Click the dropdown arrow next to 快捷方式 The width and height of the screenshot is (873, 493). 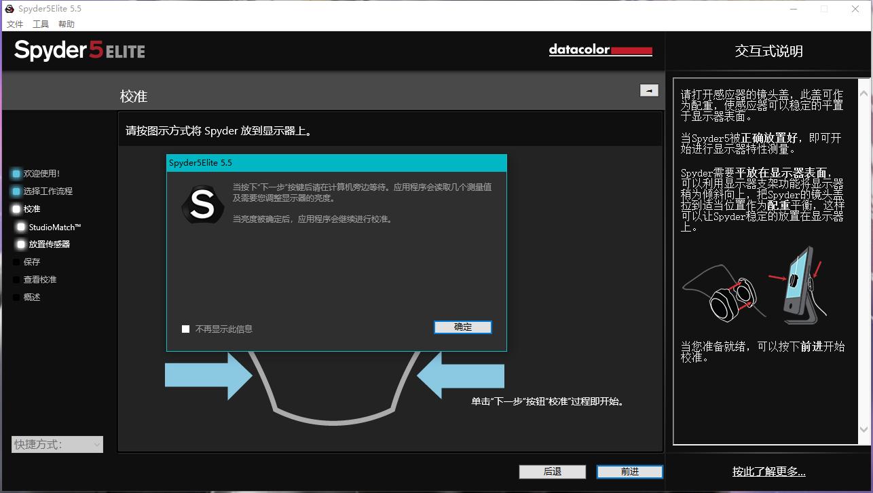pyautogui.click(x=95, y=444)
